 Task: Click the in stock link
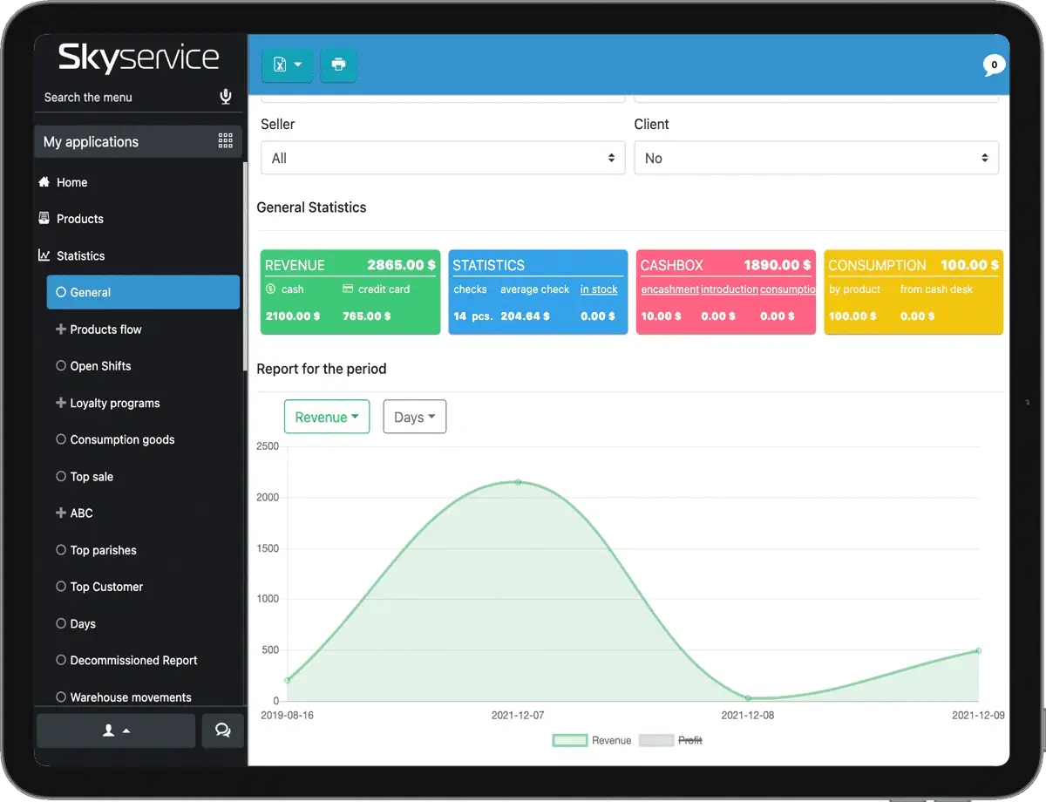pyautogui.click(x=599, y=289)
